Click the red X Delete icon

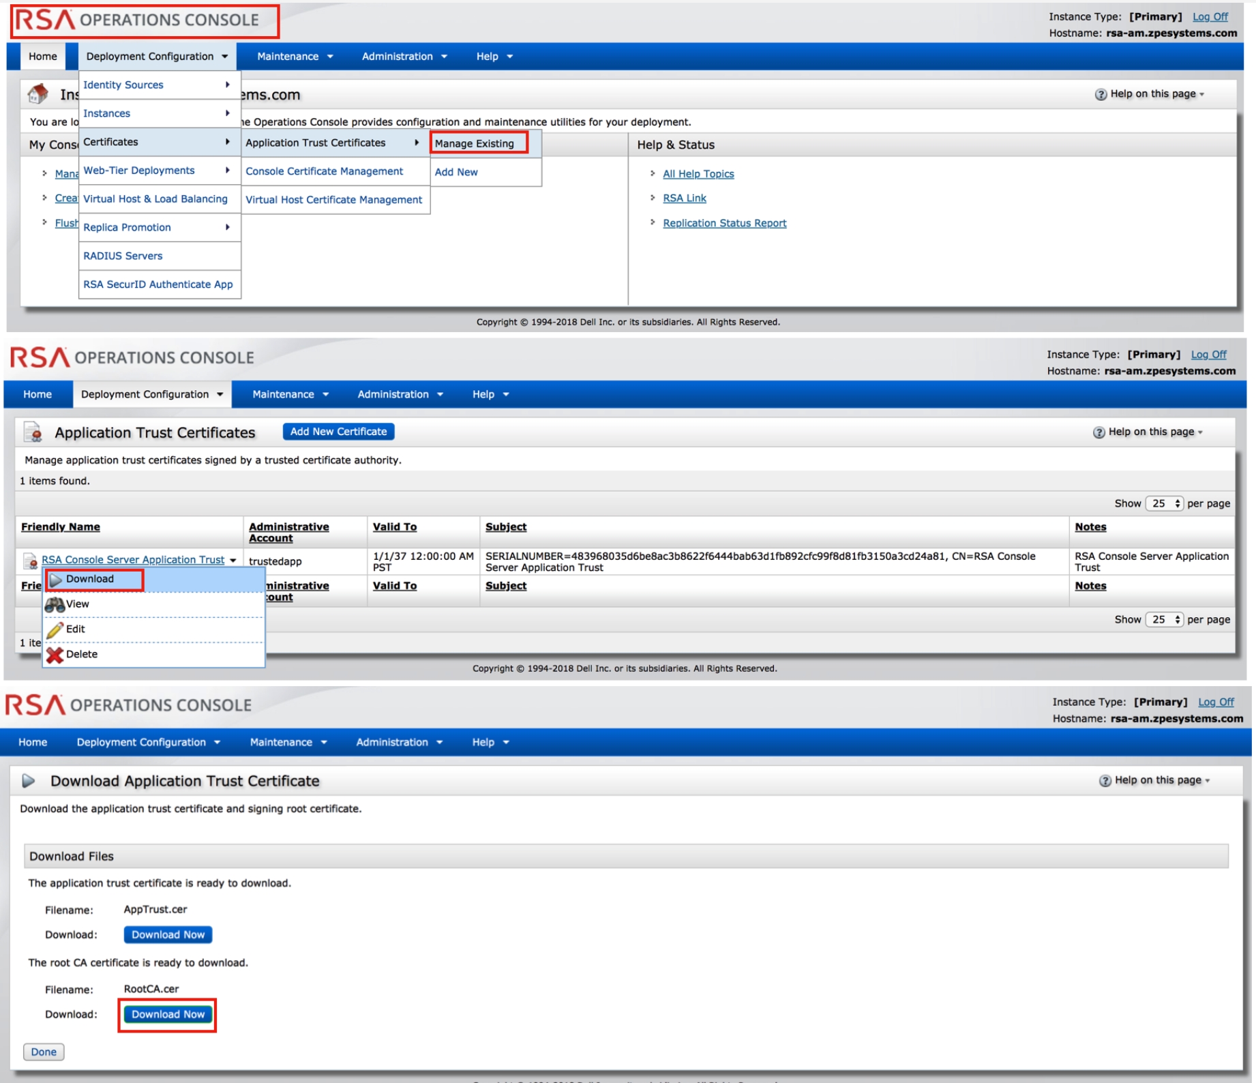[x=55, y=655]
